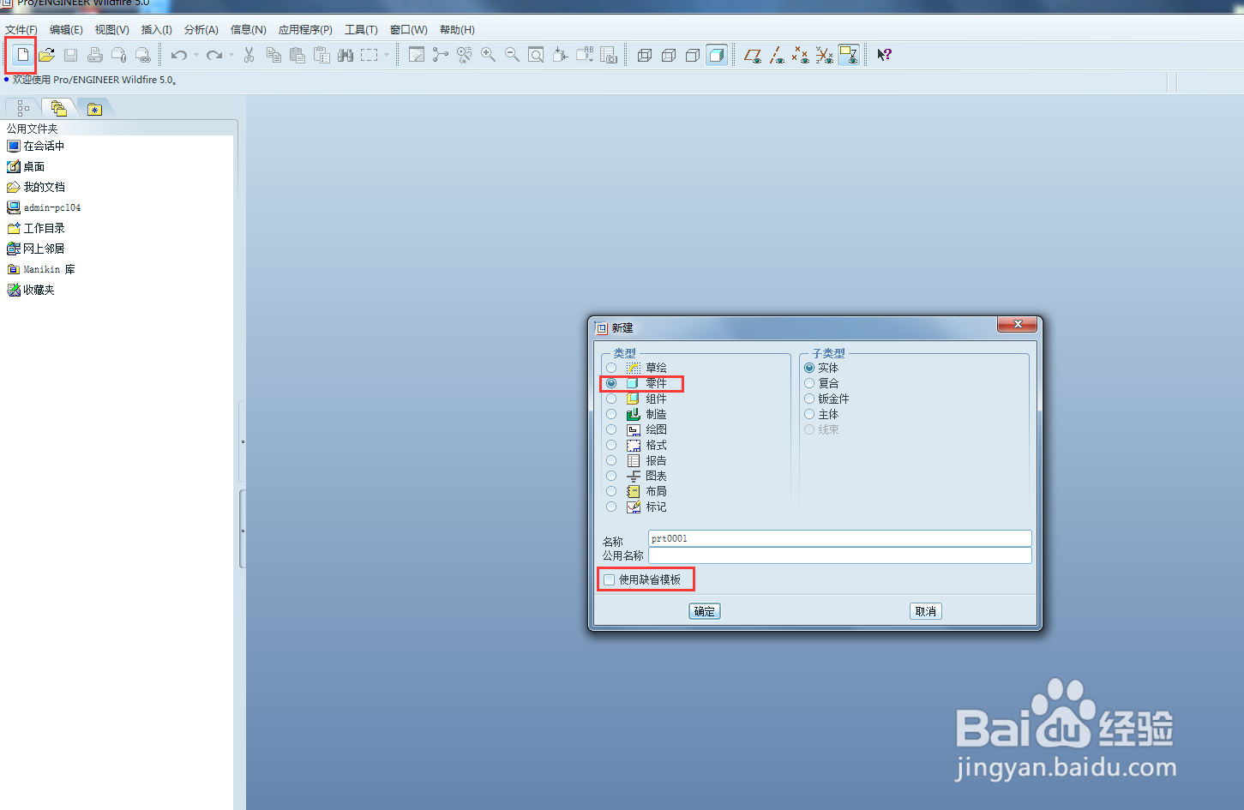Open 网上邻居 item
The image size is (1244, 810).
pyautogui.click(x=36, y=249)
